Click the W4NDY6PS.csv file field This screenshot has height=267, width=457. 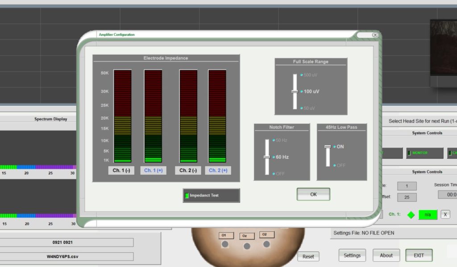(x=66, y=257)
